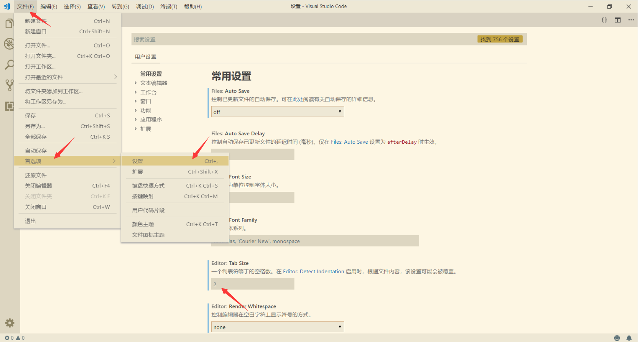Open Files: Auto Save dropdown
The image size is (638, 342).
pos(278,112)
